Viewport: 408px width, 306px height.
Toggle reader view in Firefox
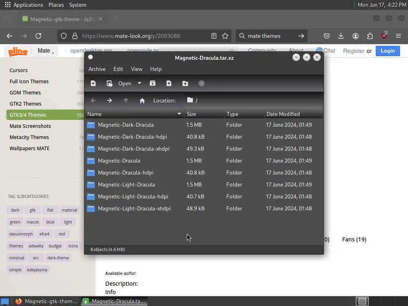click(x=214, y=36)
